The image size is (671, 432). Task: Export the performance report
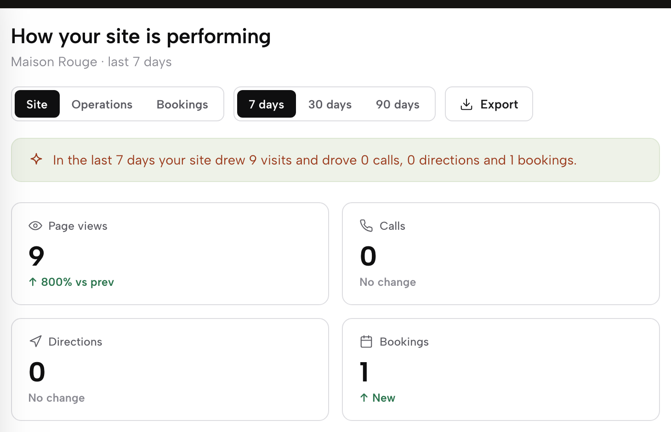point(489,104)
